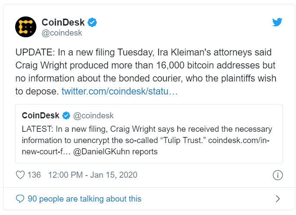This screenshot has width=296, height=215.
Task: Click the 12:00 PM - Jan 15, 2020 timestamp
Action: pyautogui.click(x=93, y=175)
